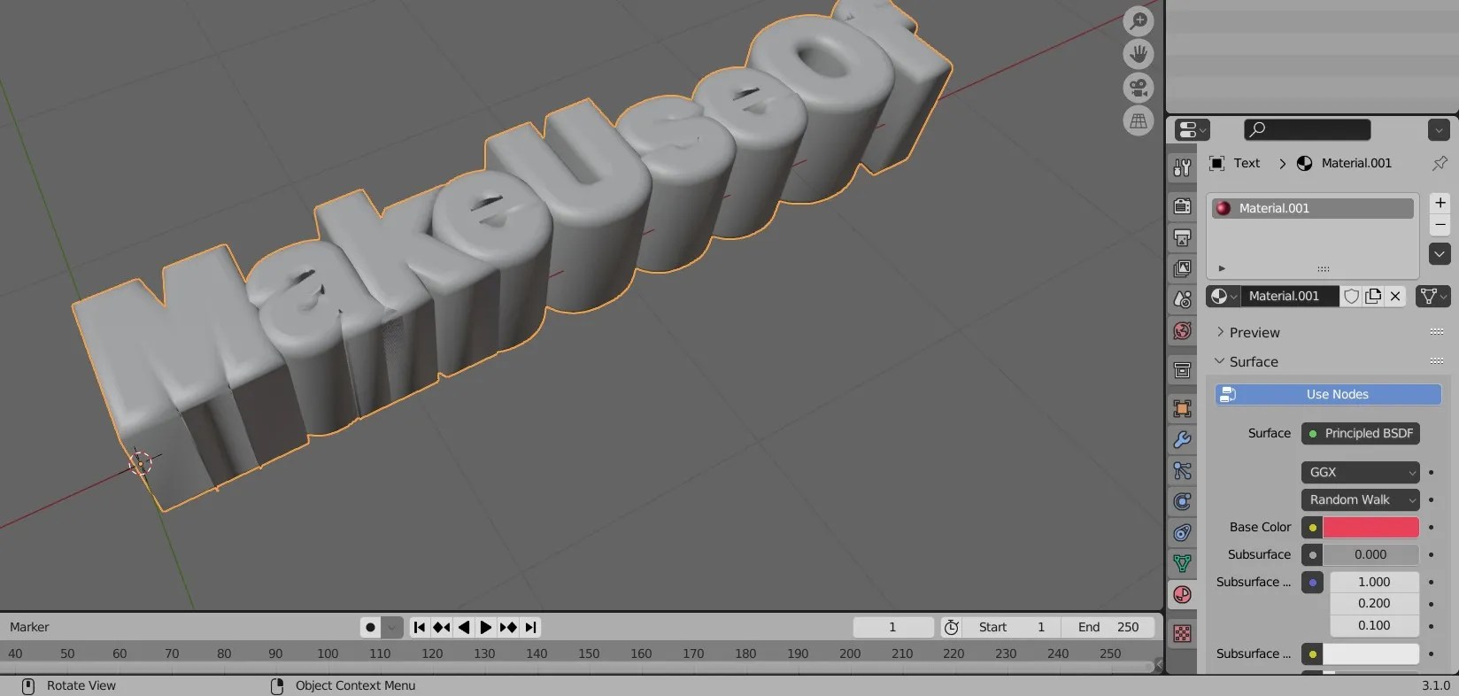Open the Texture properties checker tab

[x=1182, y=633]
